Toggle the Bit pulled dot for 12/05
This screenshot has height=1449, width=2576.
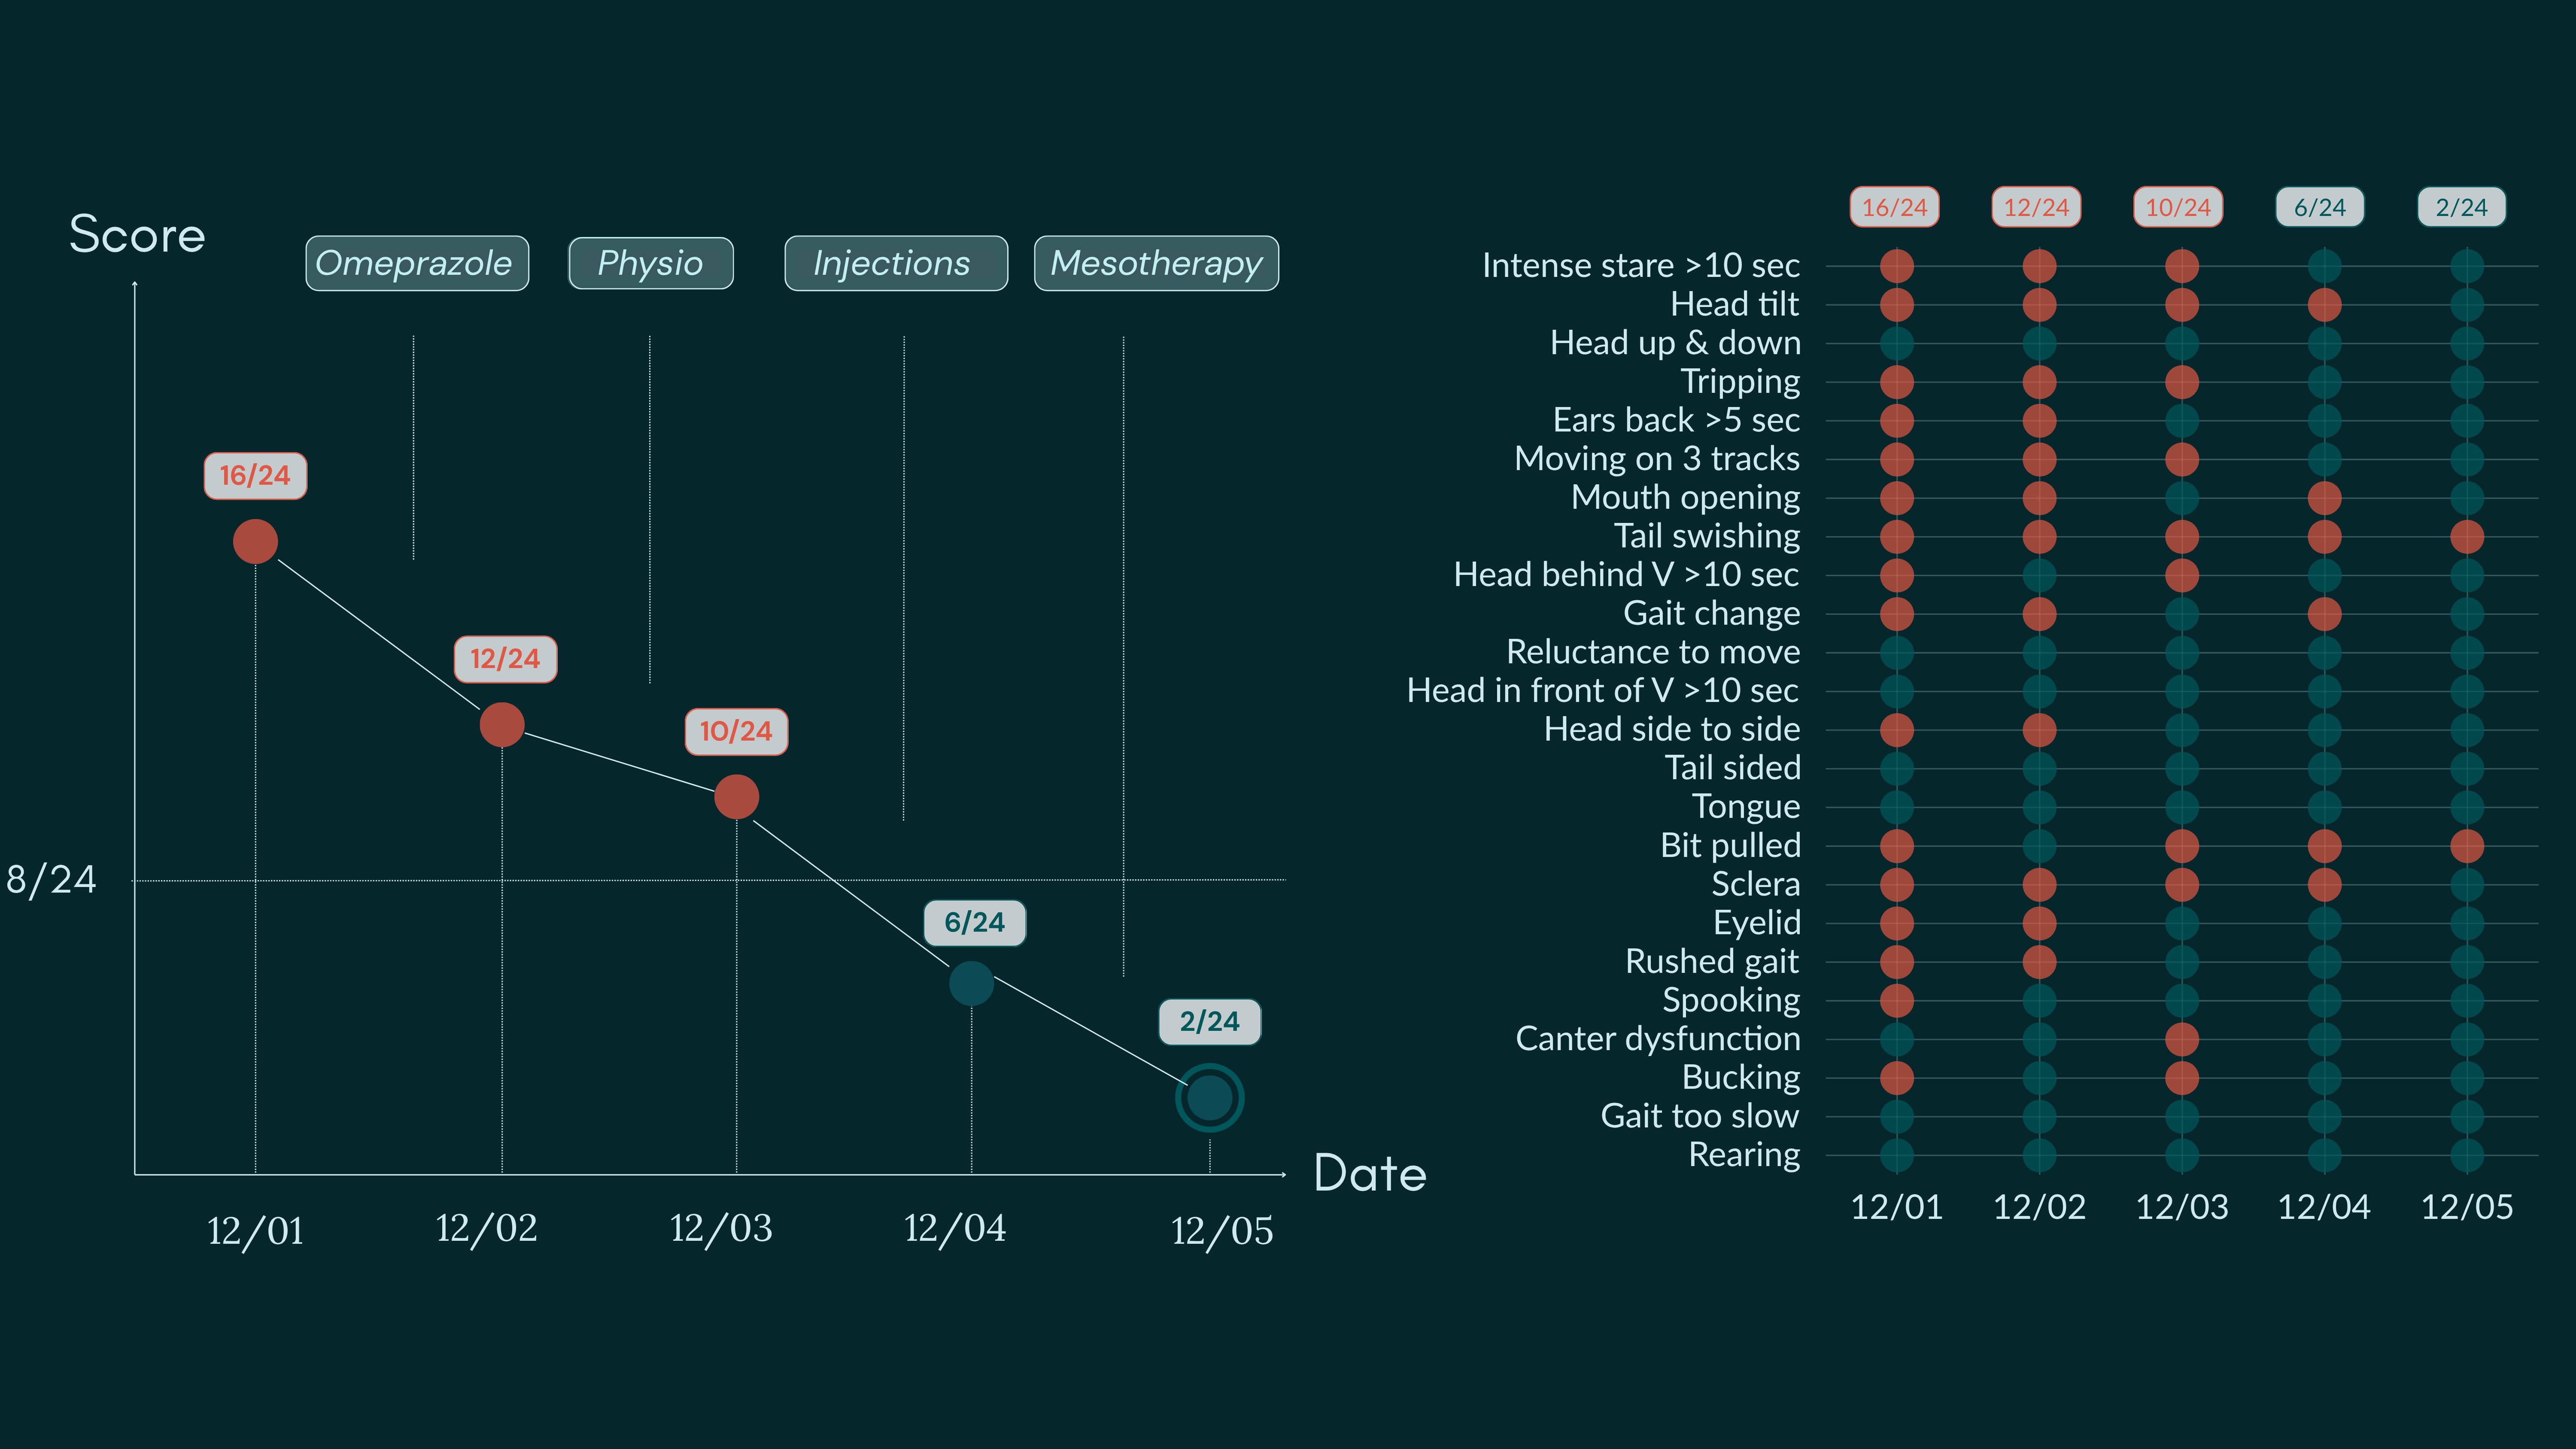tap(2467, 846)
